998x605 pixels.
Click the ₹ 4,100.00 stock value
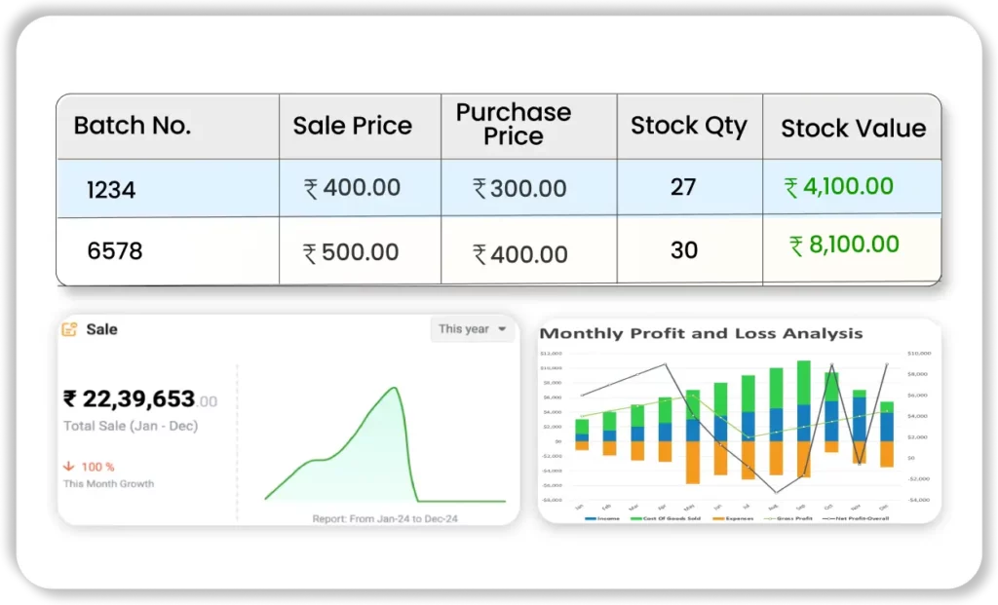tap(839, 186)
